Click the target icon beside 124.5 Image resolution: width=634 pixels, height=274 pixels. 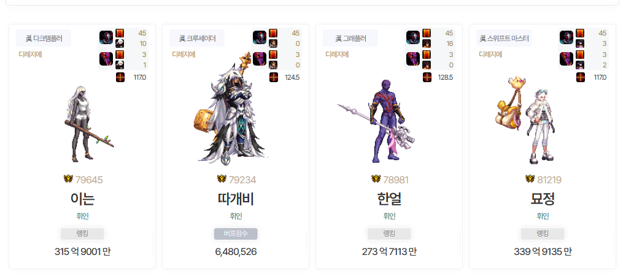tap(274, 77)
